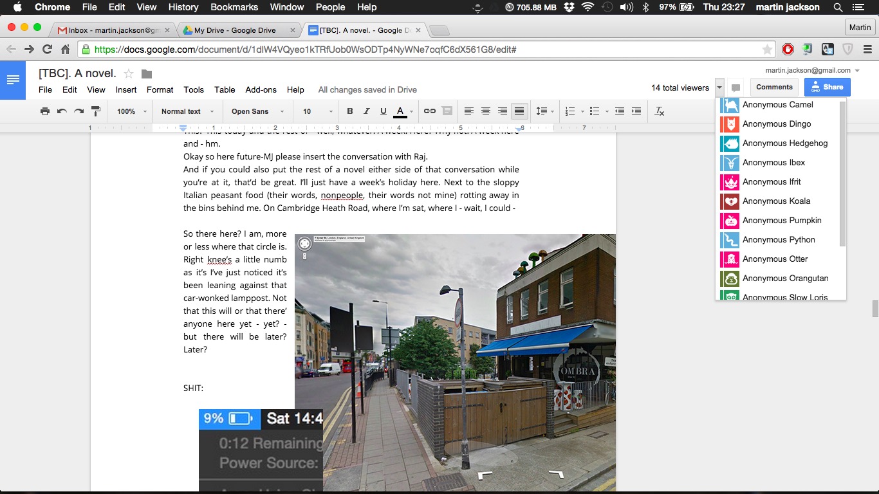Viewport: 879px width, 494px height.
Task: Click the document title text
Action: click(77, 73)
